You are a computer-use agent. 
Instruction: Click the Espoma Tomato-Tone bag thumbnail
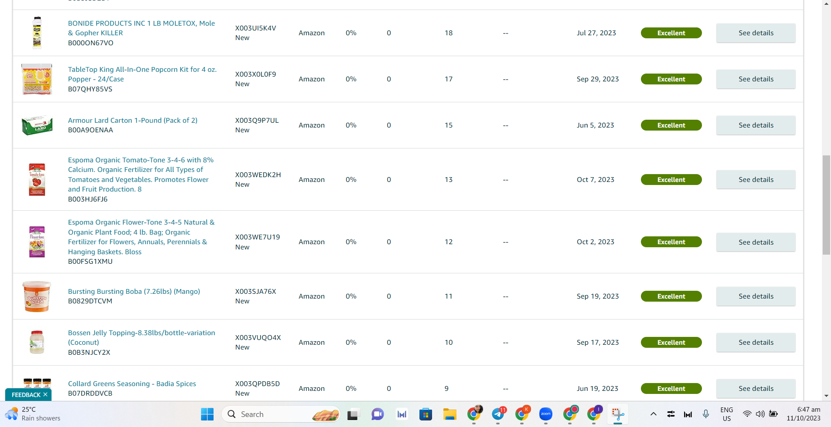click(37, 179)
